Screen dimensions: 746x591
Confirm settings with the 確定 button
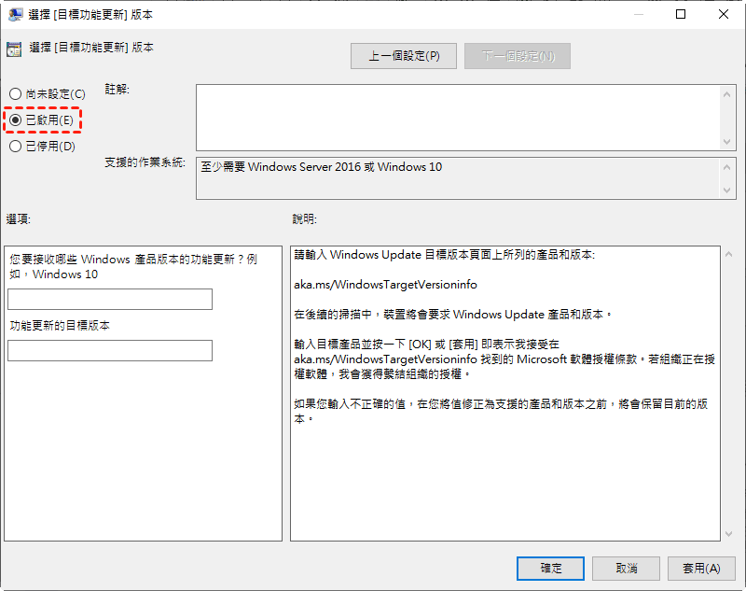coord(550,568)
